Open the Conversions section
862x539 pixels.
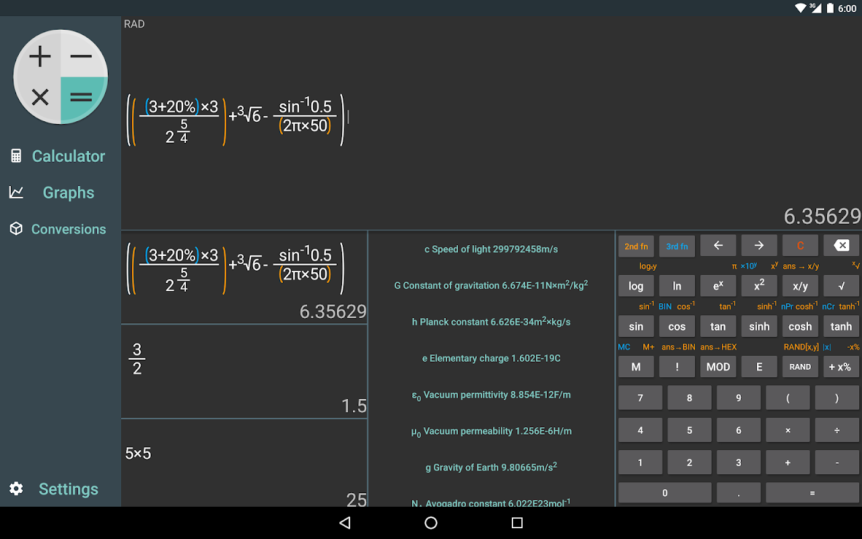[59, 229]
